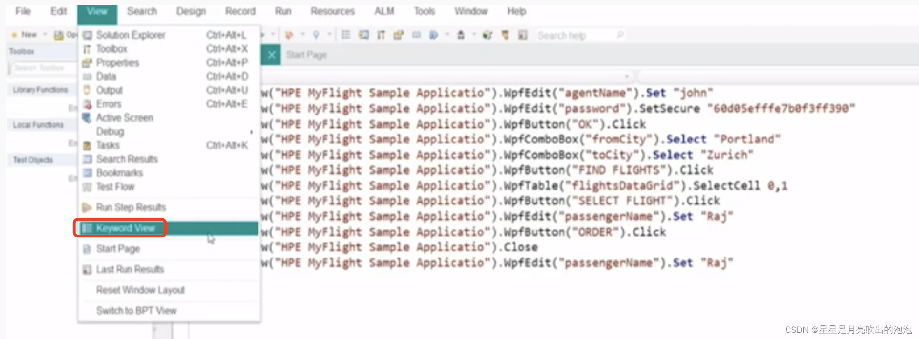Choose Solution Explorer in View menu
Screen dimensions: 919x339
pos(168,35)
